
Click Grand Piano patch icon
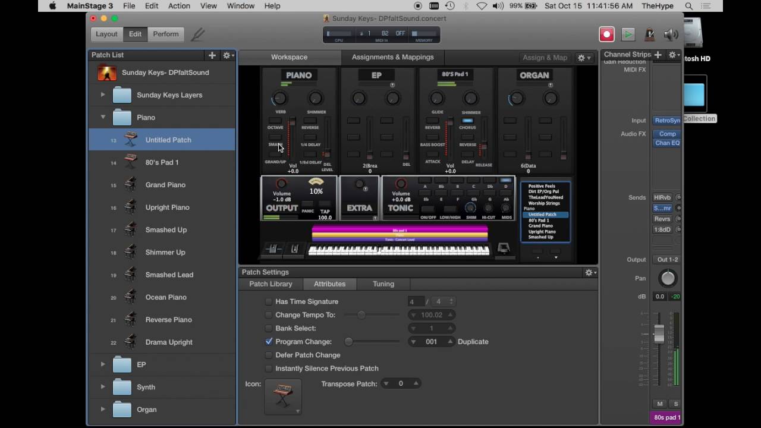tap(131, 185)
